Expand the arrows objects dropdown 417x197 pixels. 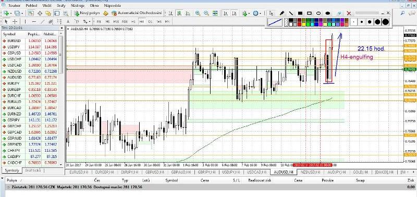[90, 21]
